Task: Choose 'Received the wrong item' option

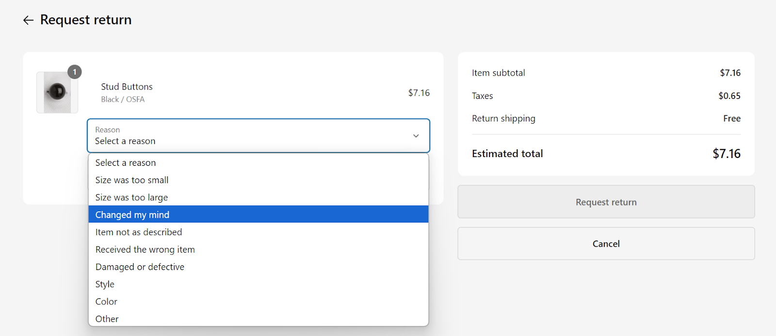Action: [x=259, y=249]
